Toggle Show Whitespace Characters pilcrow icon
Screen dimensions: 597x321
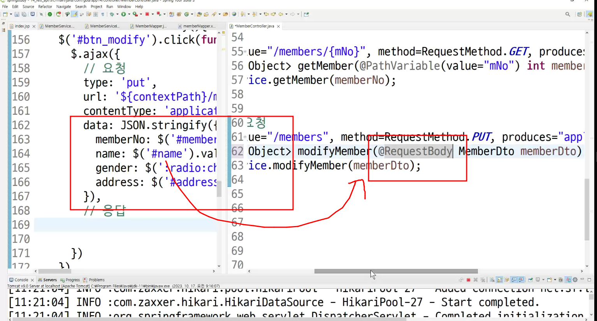click(103, 14)
